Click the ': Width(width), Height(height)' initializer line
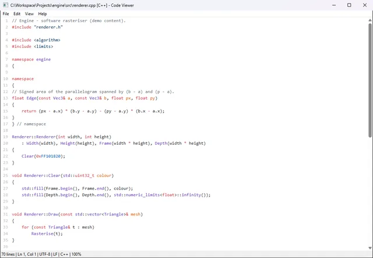Viewport: 373px width, 258px height. coord(114,144)
